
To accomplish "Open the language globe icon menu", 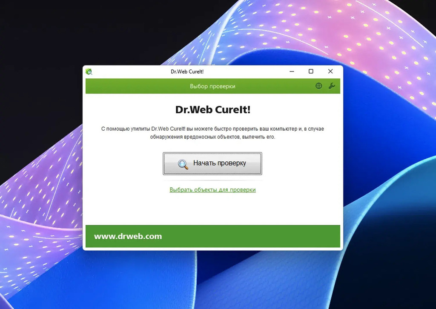I will pyautogui.click(x=318, y=86).
